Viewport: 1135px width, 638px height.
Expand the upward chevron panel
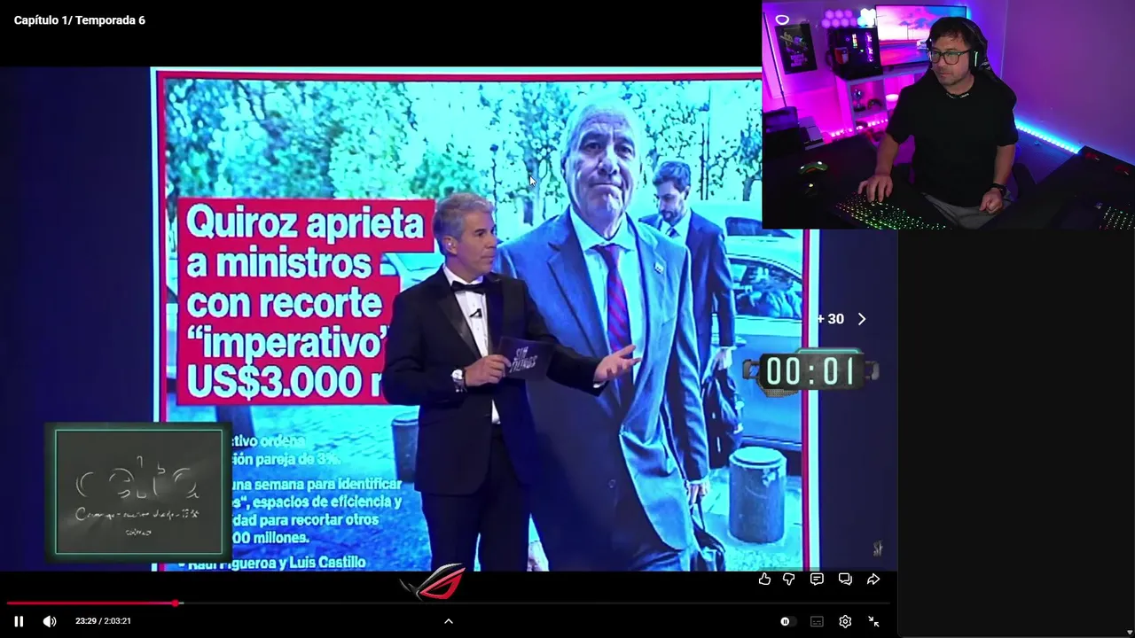449,621
